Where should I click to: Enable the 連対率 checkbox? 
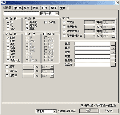tap(7, 71)
